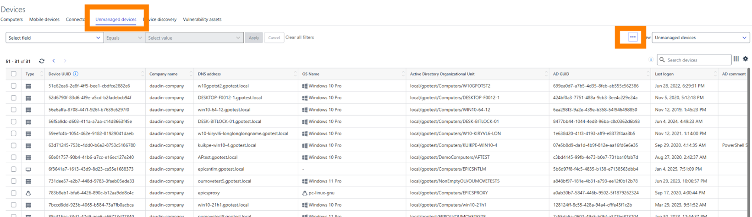Sort by DNS address column arrows
Screen dimensions: 752x217
(296, 74)
